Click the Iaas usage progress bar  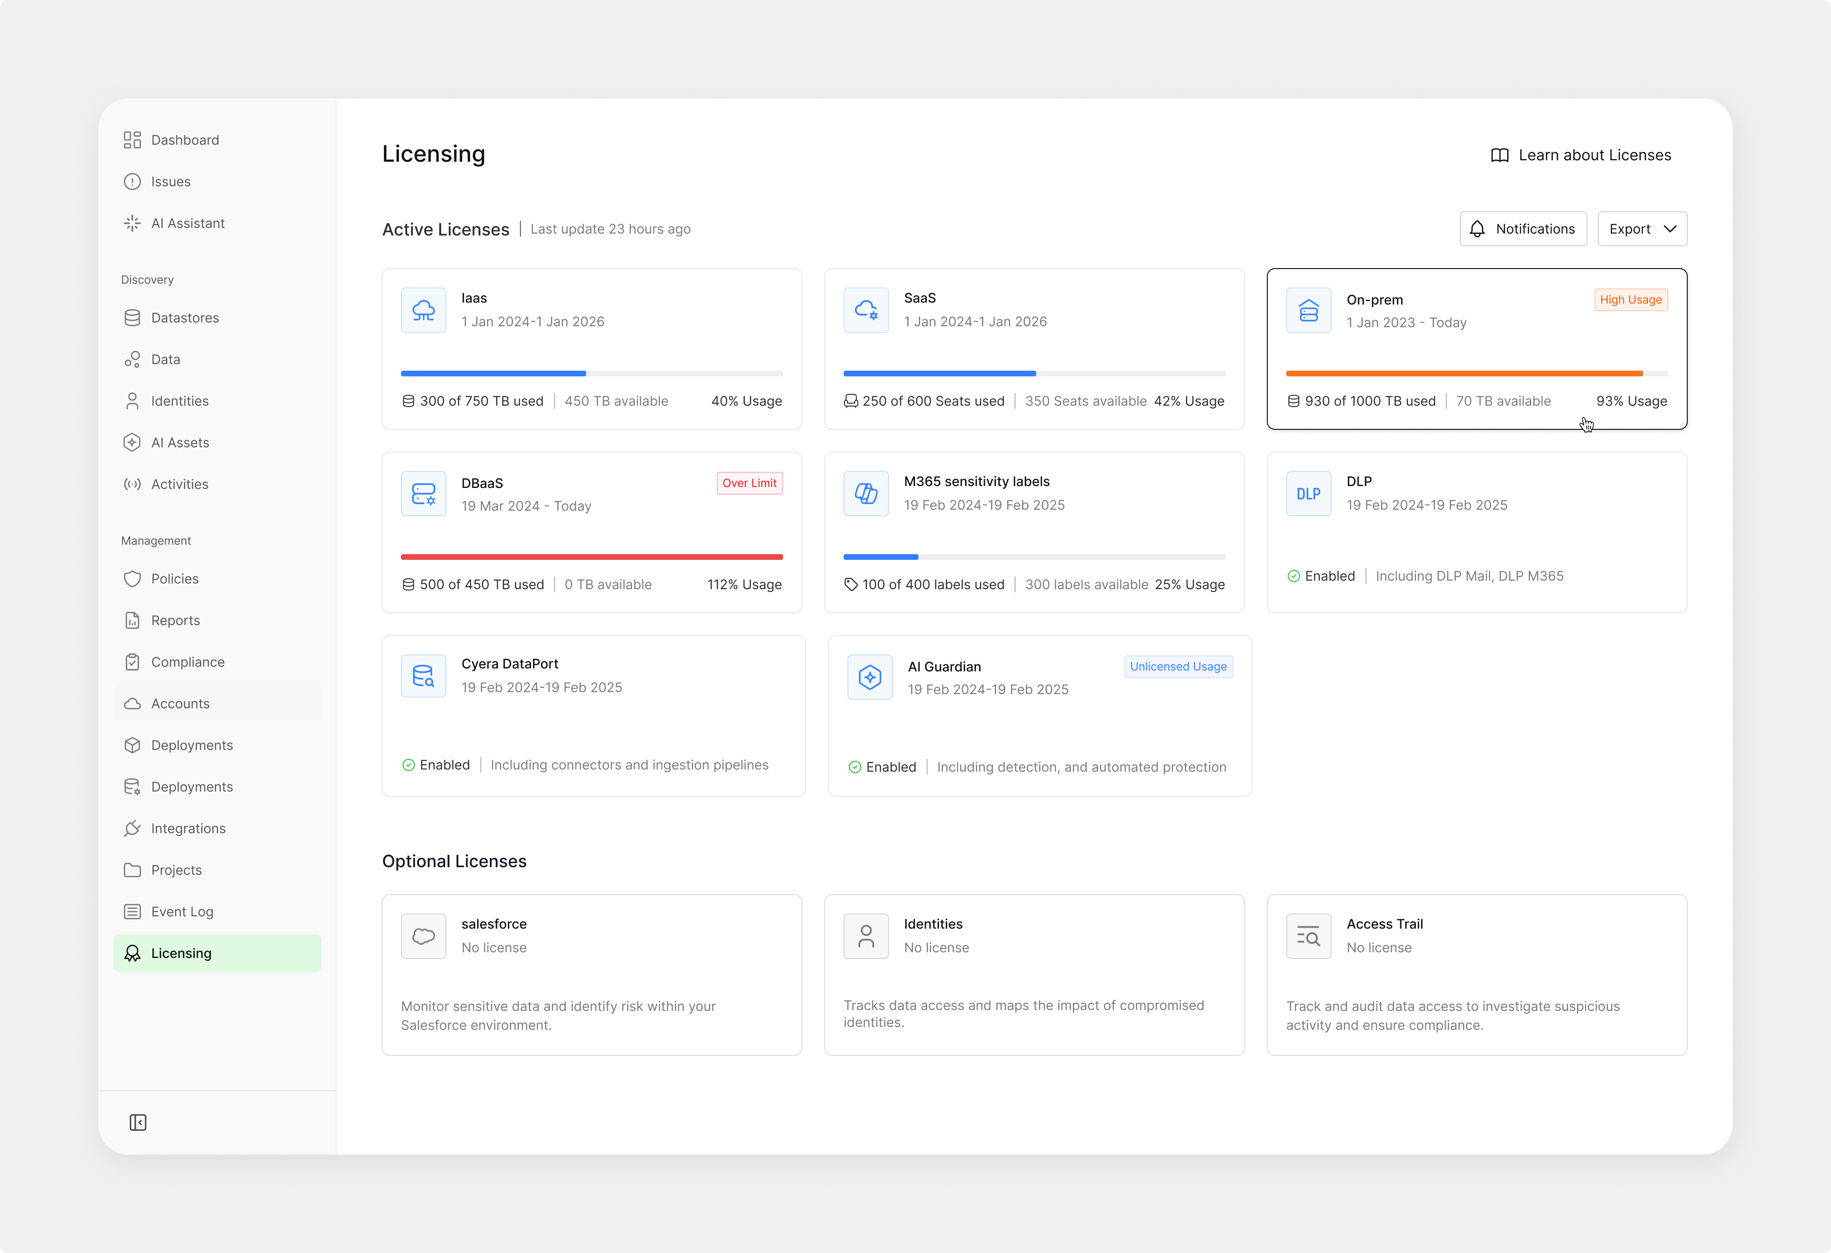pyautogui.click(x=592, y=374)
